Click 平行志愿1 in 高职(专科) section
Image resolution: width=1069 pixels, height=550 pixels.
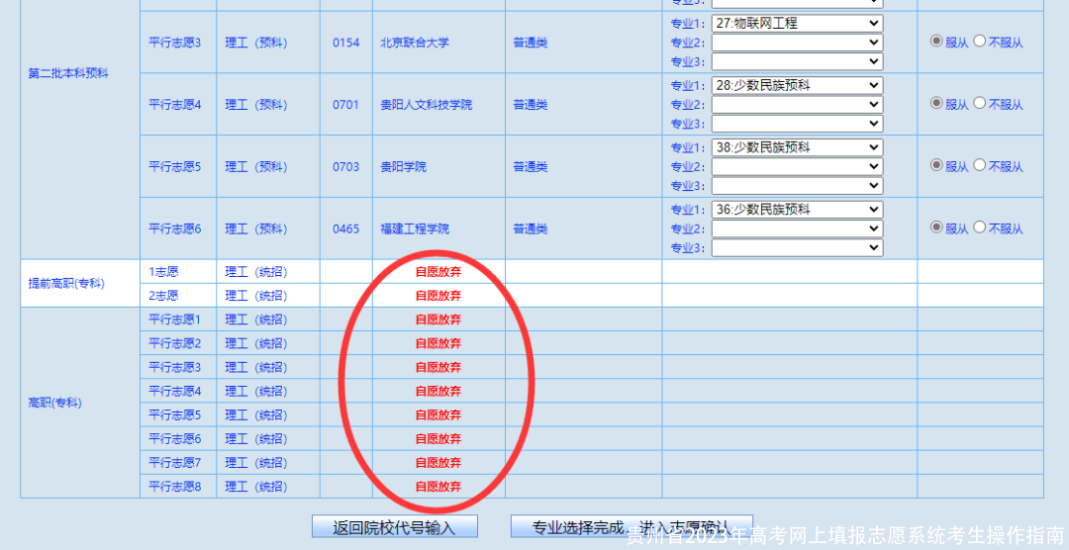click(175, 319)
